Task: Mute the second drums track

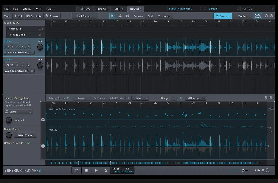Action: click(28, 65)
